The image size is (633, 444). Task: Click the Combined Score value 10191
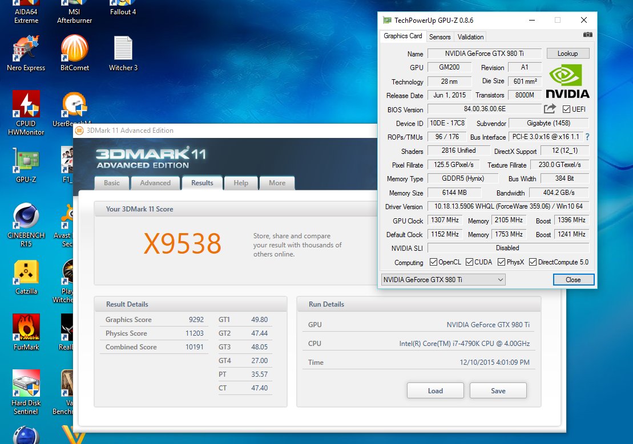195,347
